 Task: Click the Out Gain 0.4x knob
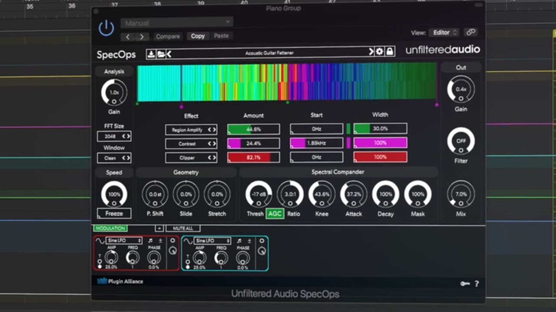click(461, 89)
